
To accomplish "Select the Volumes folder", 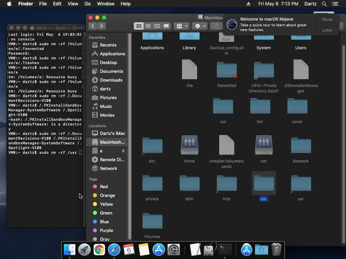I will (152, 221).
